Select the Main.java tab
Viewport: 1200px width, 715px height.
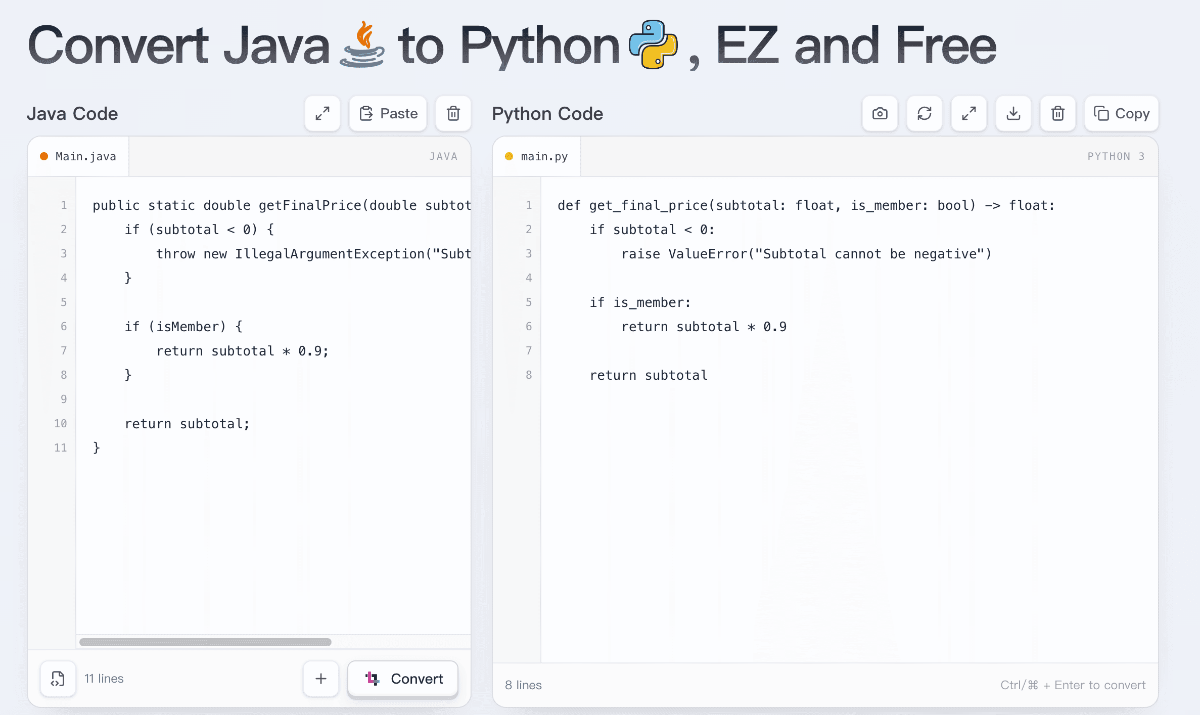pyautogui.click(x=78, y=157)
